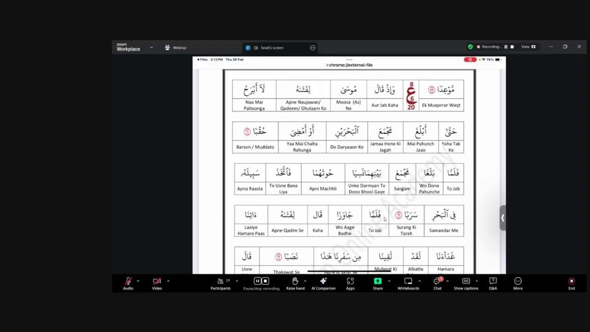Expand the Whiteboards options arrow

[x=419, y=281]
